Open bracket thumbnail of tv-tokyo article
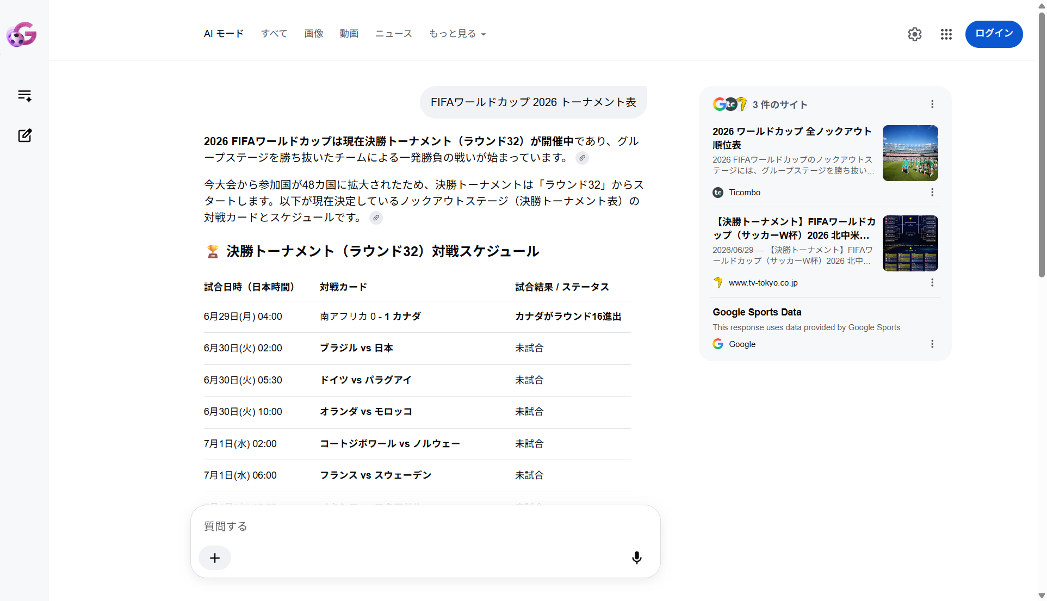Viewport: 1047px width, 601px height. click(x=910, y=243)
